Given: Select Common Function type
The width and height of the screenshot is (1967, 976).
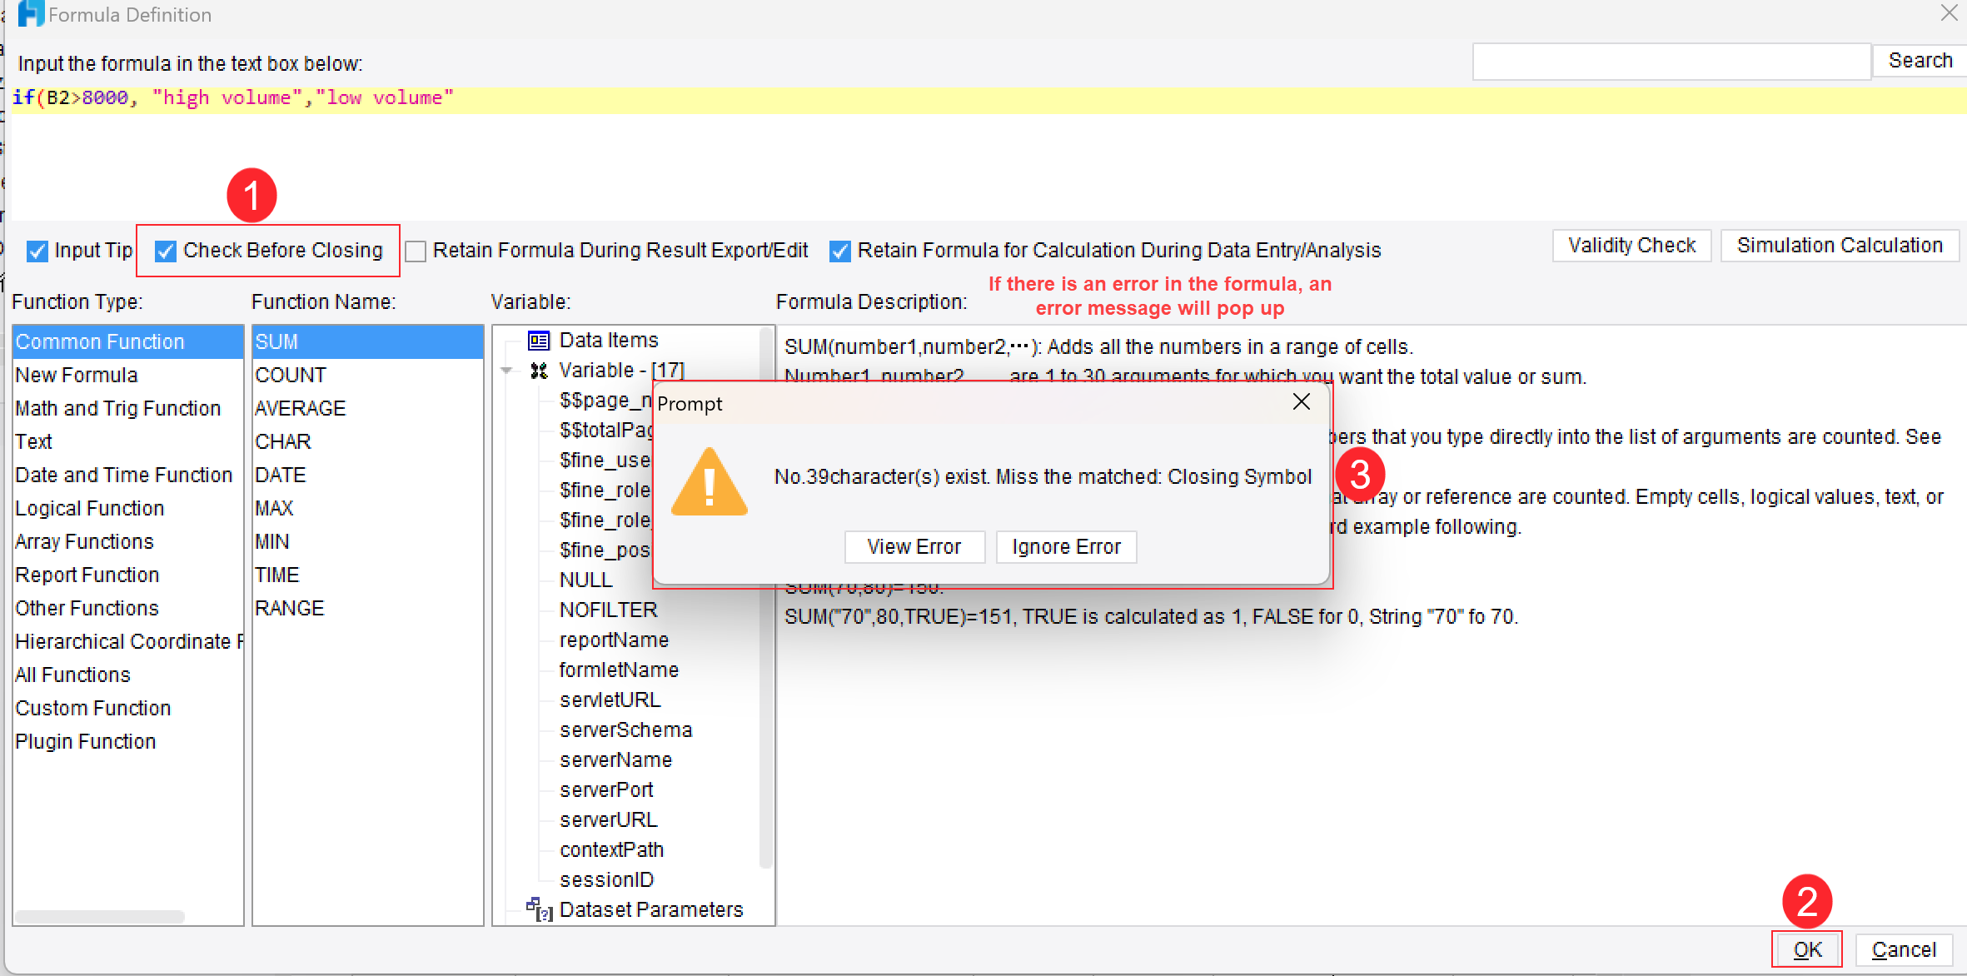Looking at the screenshot, I should pyautogui.click(x=127, y=342).
